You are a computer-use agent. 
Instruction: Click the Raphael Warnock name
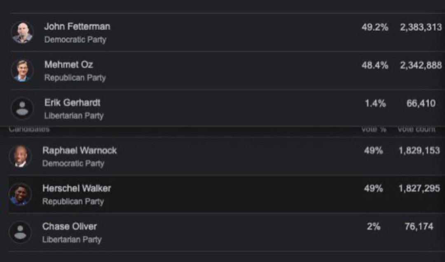[80, 151]
